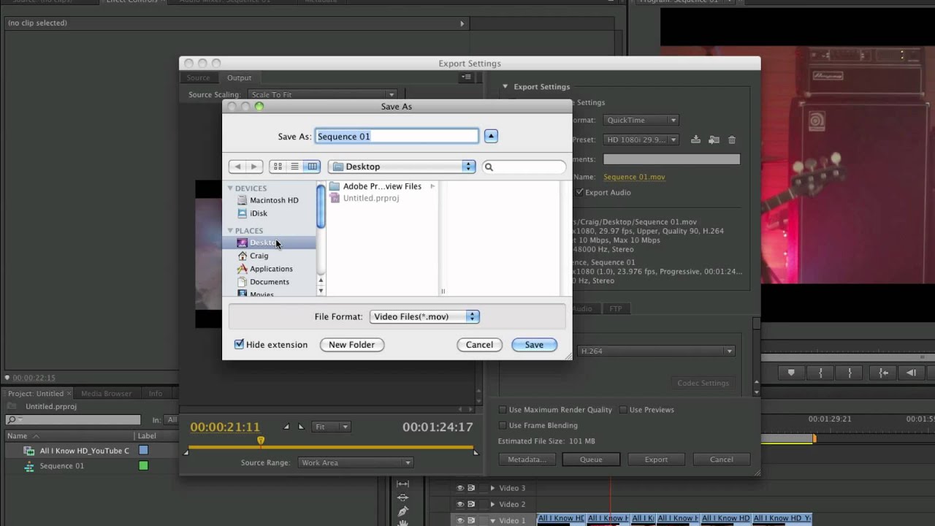Click the Save Preset icon
The height and width of the screenshot is (526, 935).
(x=696, y=140)
